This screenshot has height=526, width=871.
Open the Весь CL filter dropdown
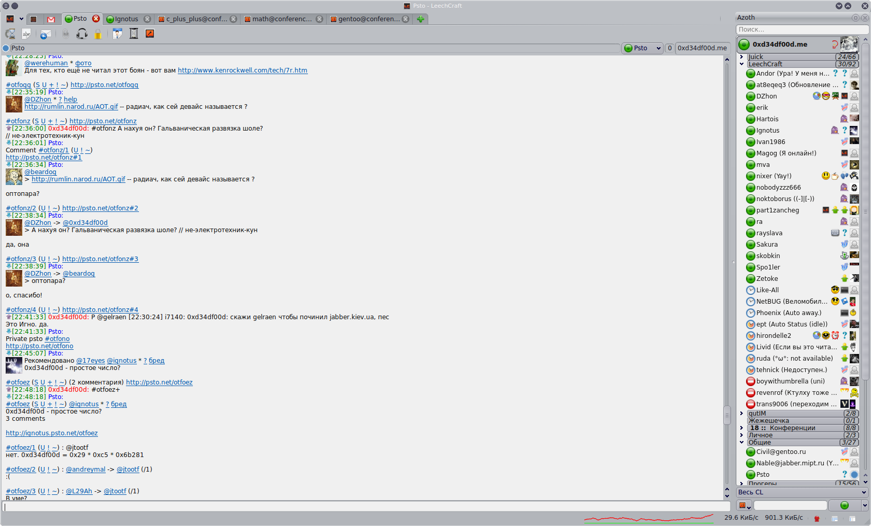803,492
